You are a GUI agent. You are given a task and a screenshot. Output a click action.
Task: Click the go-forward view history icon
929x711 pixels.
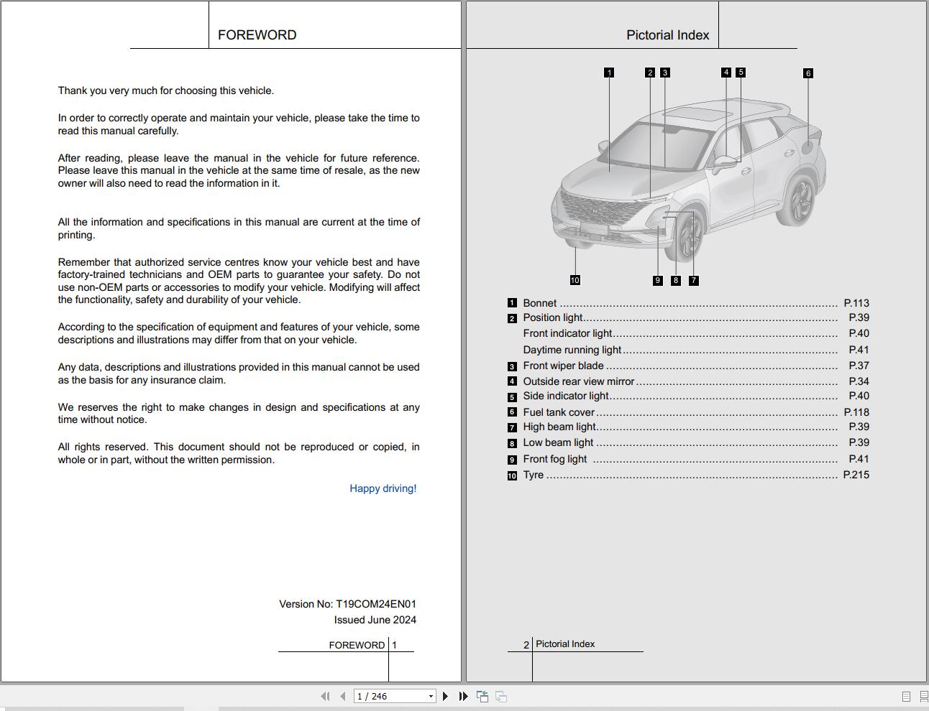click(500, 696)
